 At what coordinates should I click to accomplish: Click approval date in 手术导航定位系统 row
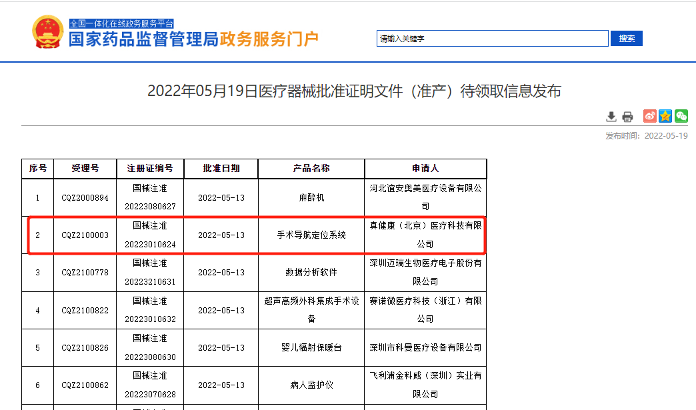click(x=221, y=235)
